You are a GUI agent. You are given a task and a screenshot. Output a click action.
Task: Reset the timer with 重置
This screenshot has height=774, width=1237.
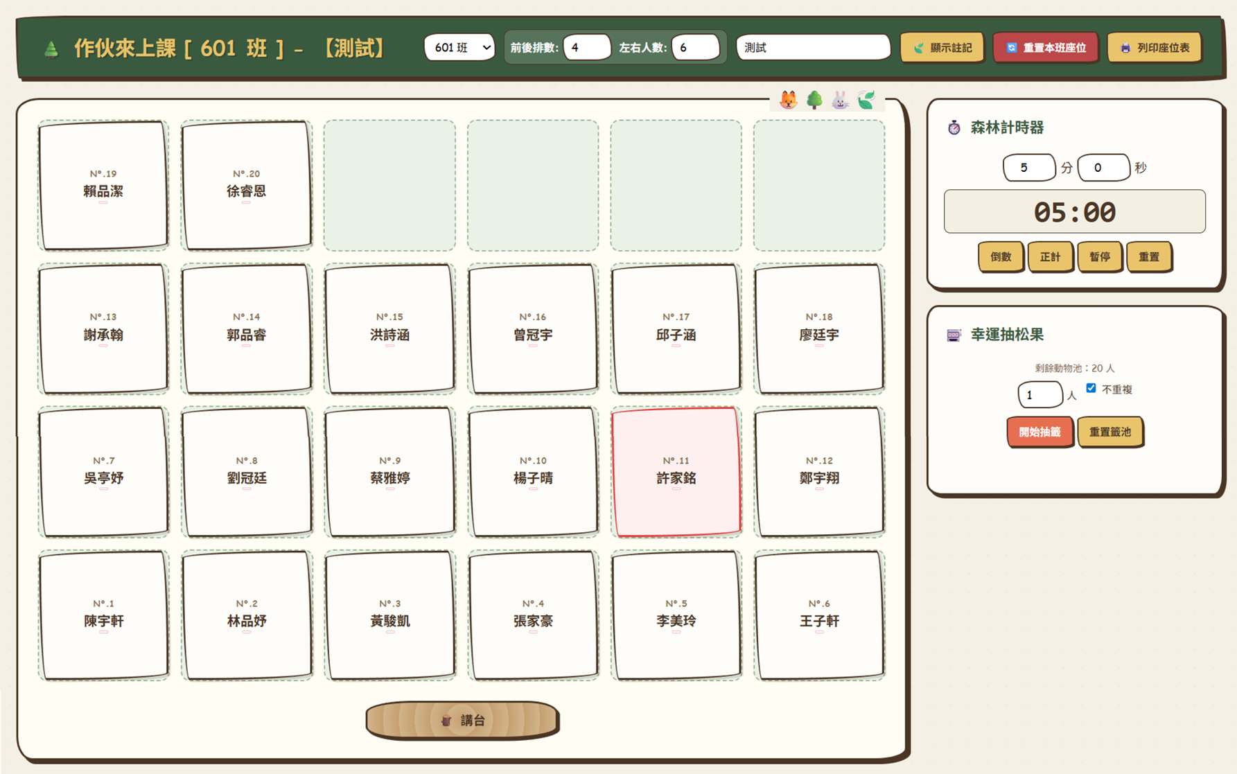pyautogui.click(x=1149, y=257)
